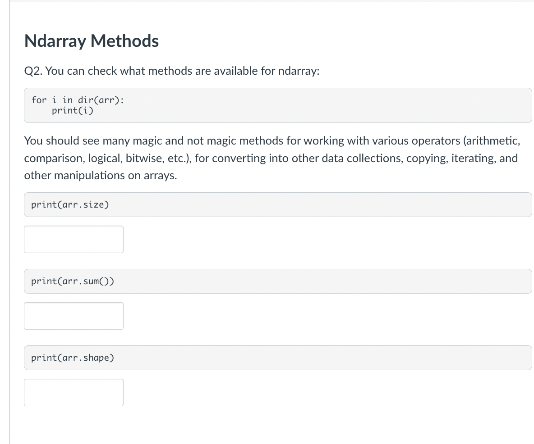
Task: Click the Ndarray Methods heading
Action: click(x=92, y=41)
